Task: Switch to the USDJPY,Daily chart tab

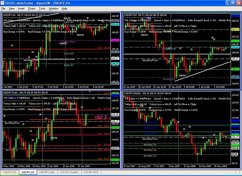Action: 47,172
